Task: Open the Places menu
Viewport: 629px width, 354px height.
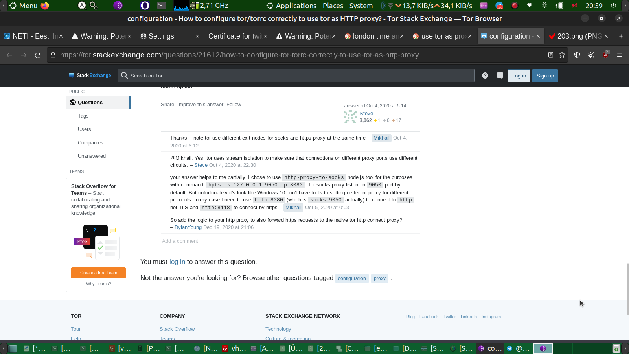Action: point(333,6)
